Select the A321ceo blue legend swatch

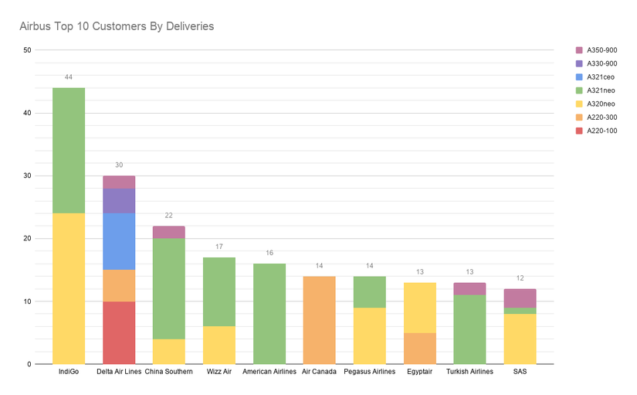click(579, 77)
